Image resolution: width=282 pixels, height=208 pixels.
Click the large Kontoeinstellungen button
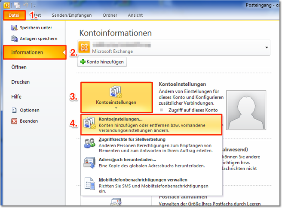116,97
